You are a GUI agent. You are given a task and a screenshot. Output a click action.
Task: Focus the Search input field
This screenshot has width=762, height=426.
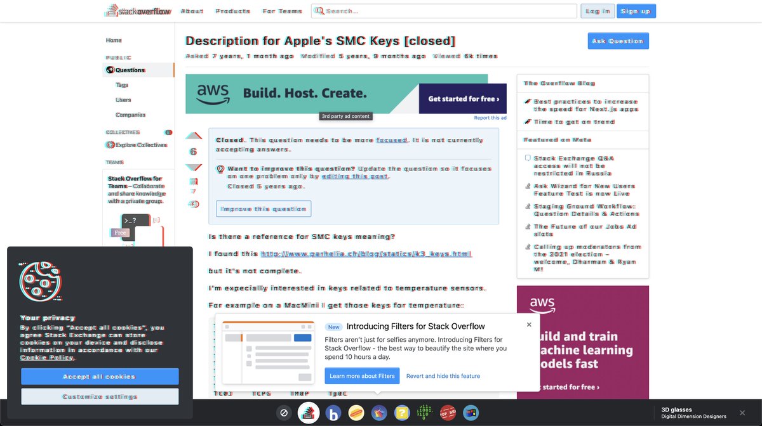pos(444,11)
